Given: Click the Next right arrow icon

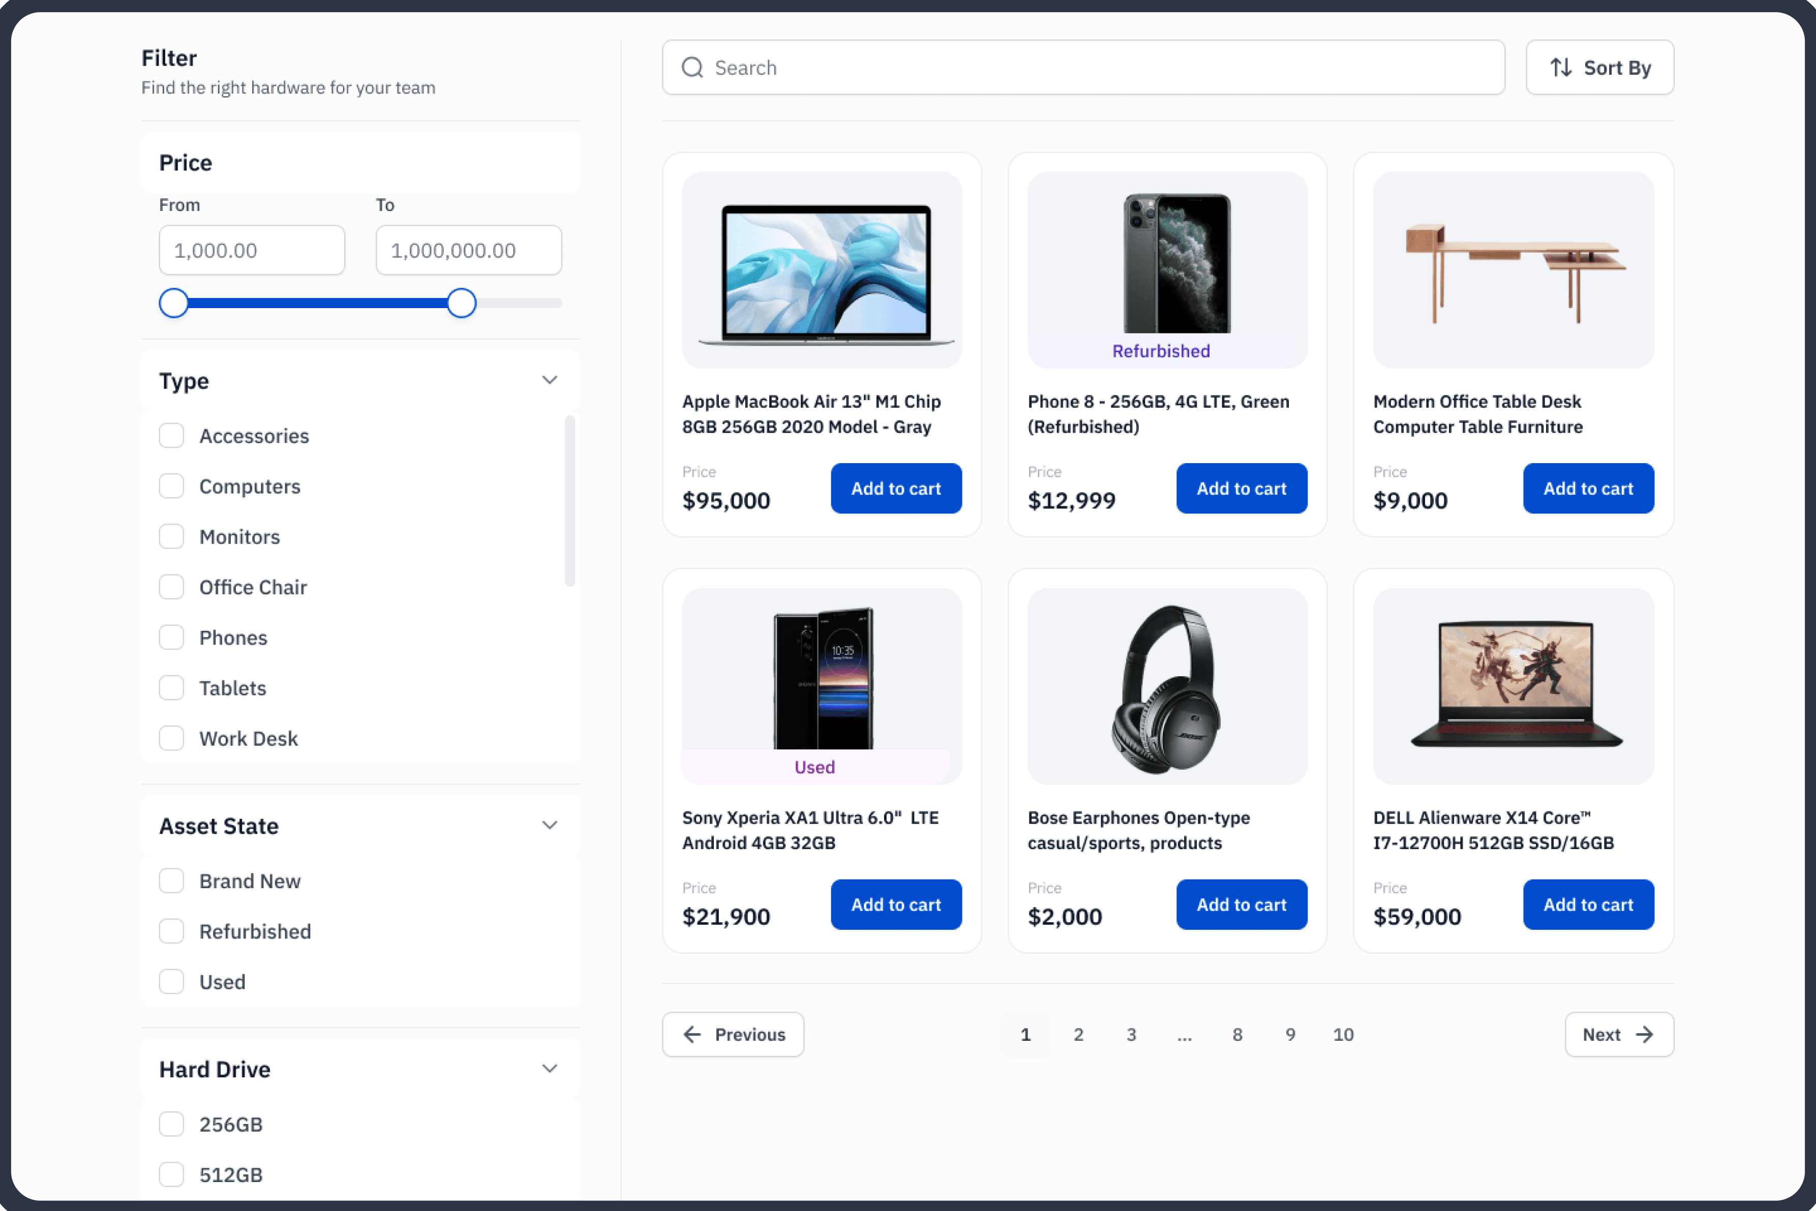Looking at the screenshot, I should click(1645, 1034).
